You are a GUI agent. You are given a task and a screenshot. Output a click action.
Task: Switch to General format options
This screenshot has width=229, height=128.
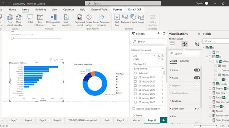pos(184,61)
